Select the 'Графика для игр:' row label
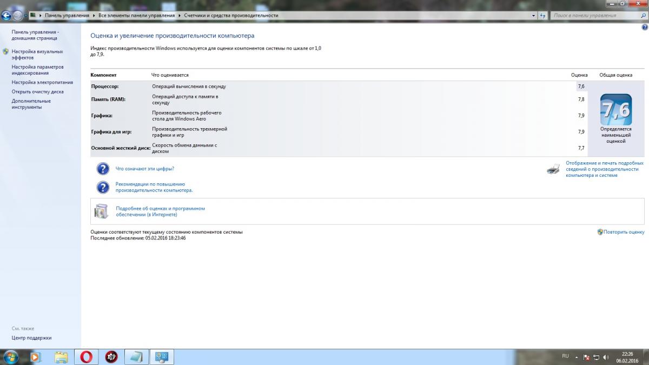 click(x=111, y=132)
